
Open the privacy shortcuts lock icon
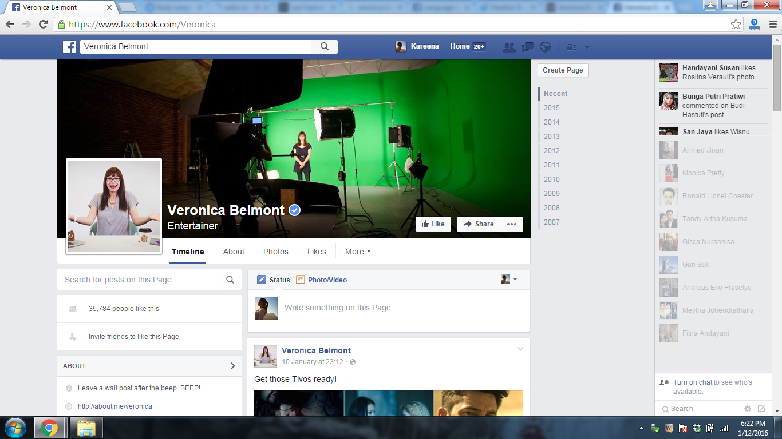(x=571, y=47)
